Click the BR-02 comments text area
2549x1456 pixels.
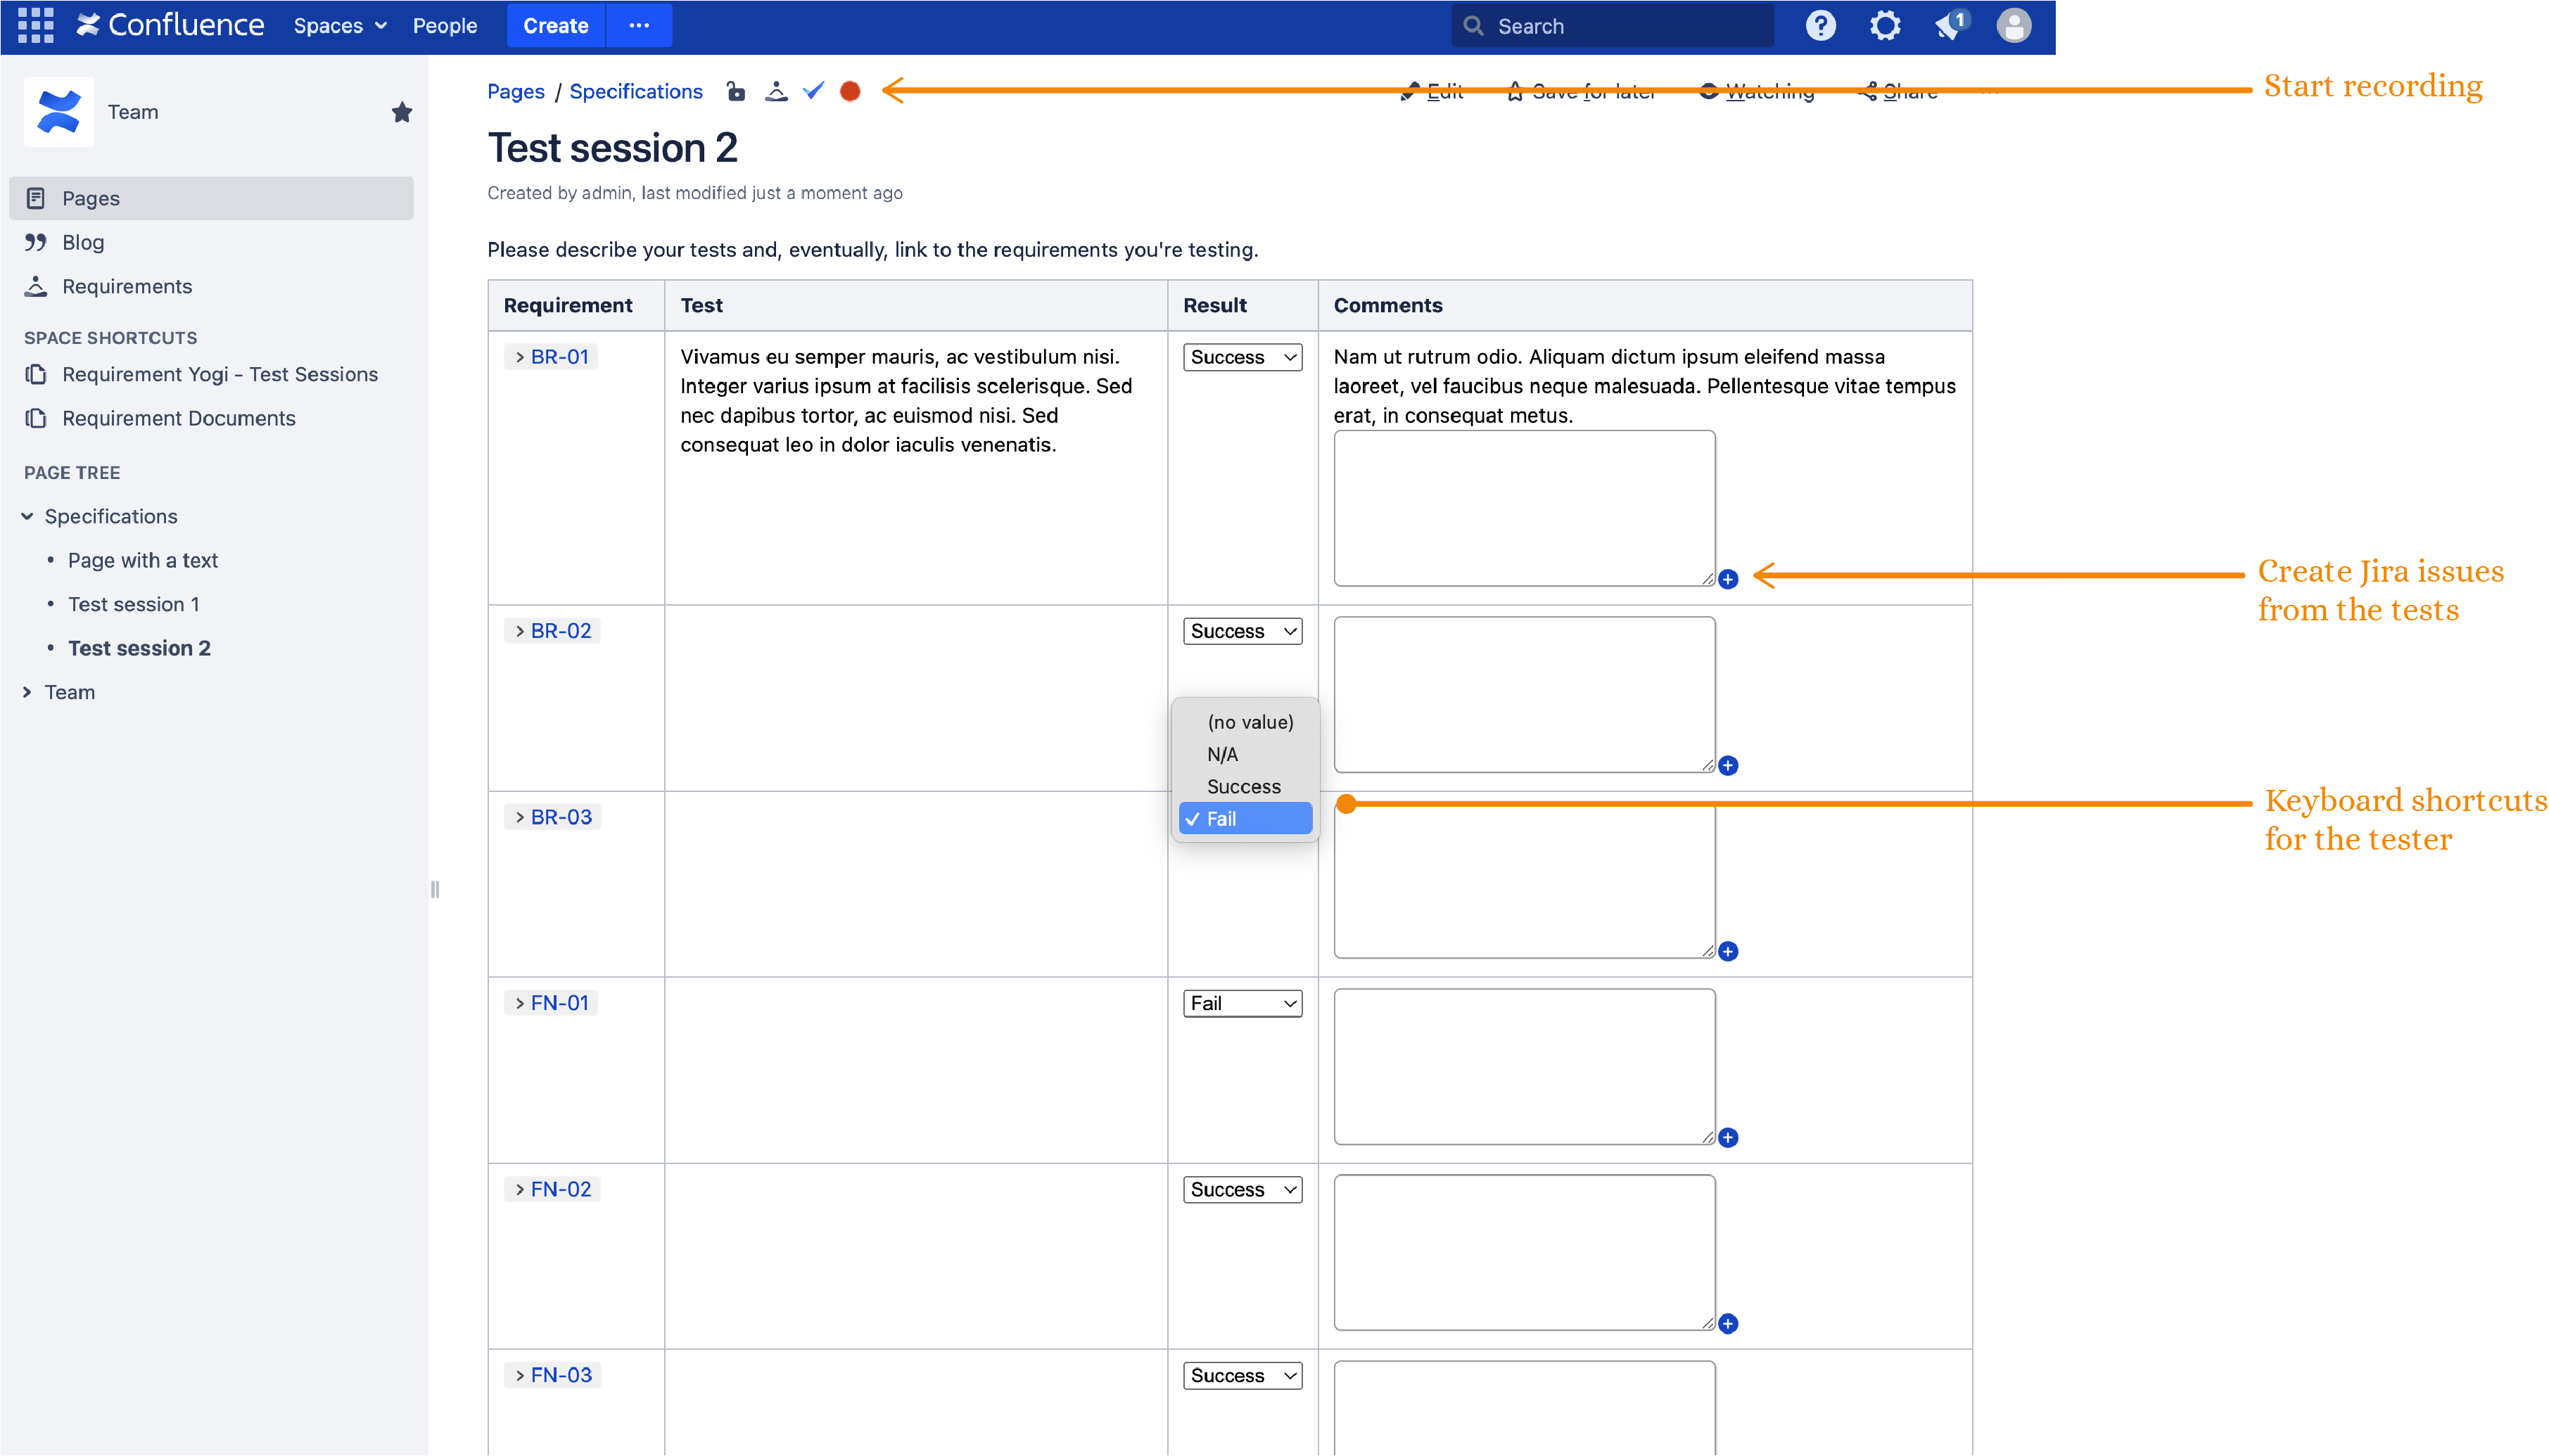pyautogui.click(x=1523, y=693)
